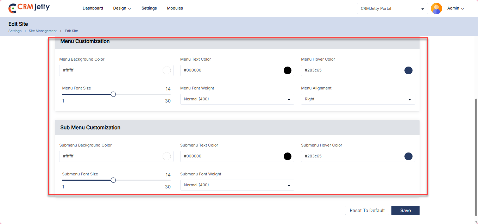This screenshot has height=224, width=478.
Task: Click the Submenu Text Color swatch
Action: pos(288,156)
